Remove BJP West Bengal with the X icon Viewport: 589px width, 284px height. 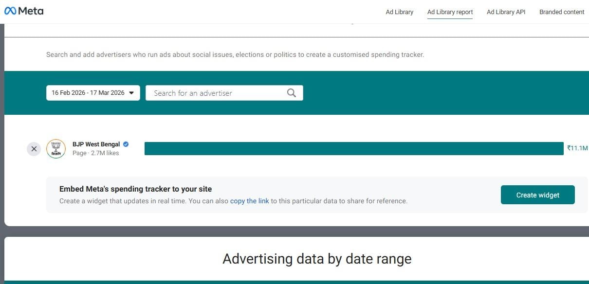tap(34, 149)
